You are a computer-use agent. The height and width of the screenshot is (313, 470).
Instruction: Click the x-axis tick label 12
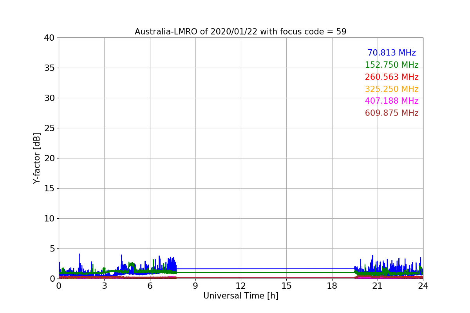(x=241, y=286)
